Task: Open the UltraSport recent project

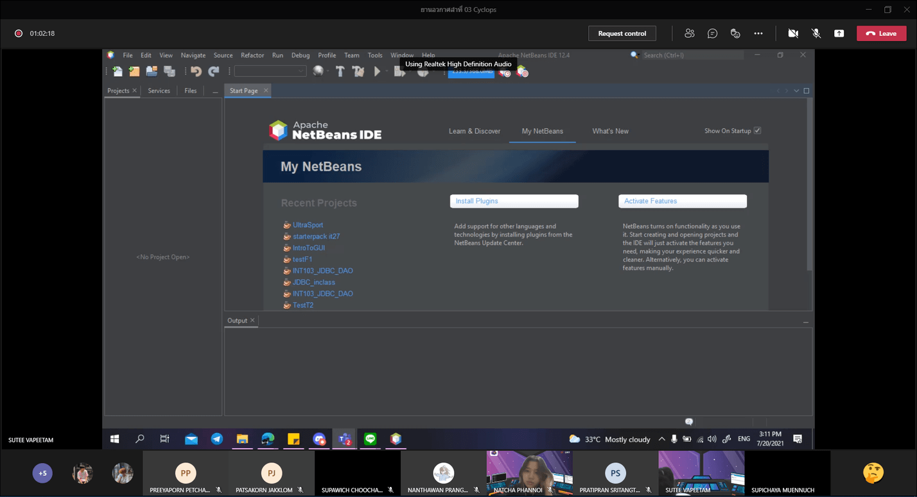Action: [x=308, y=225]
